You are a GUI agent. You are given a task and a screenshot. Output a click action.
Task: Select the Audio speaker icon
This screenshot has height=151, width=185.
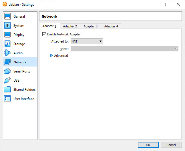tap(7, 53)
